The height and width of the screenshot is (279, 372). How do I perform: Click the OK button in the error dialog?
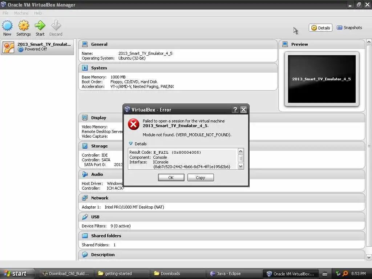pos(171,178)
